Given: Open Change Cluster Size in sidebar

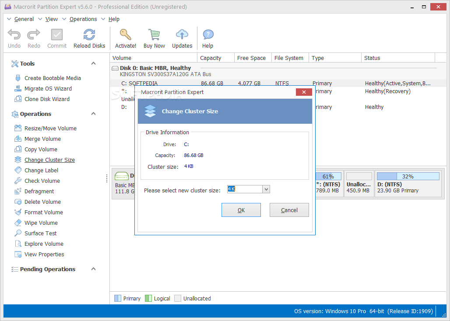Looking at the screenshot, I should tap(49, 160).
